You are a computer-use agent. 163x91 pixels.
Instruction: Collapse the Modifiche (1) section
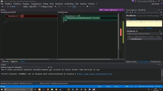pos(126,31)
